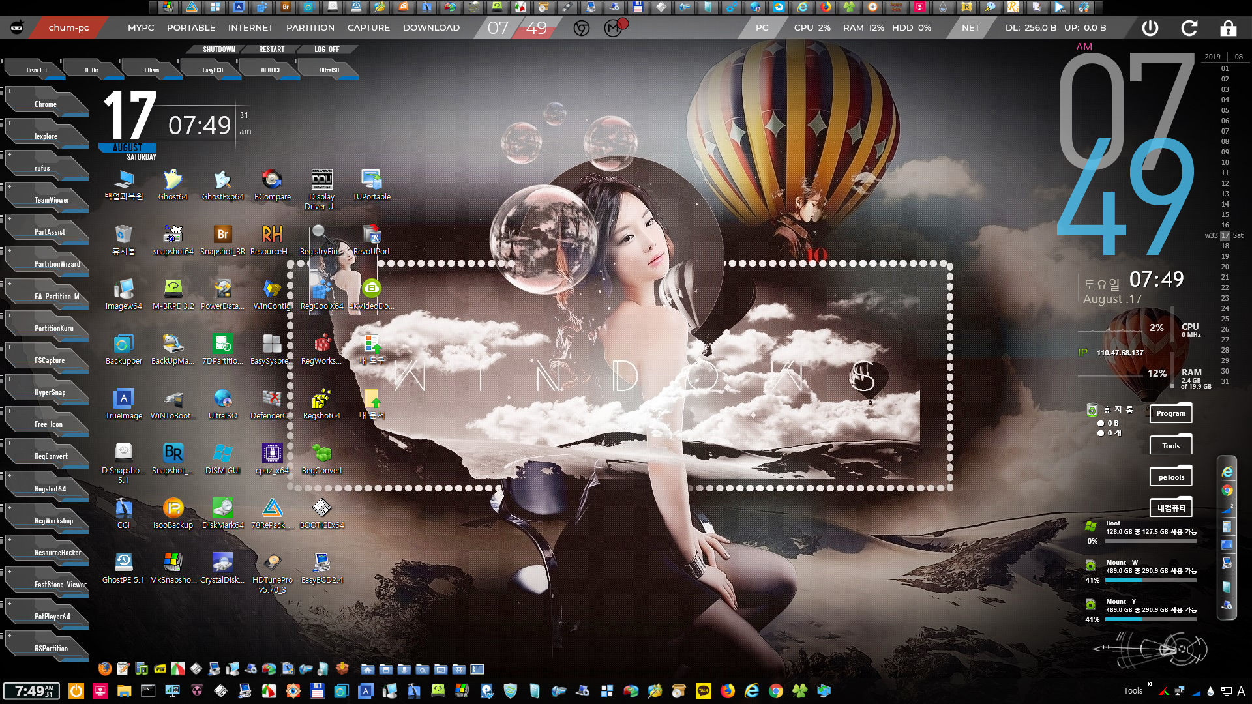Open the Tools button on right panel
This screenshot has height=704, width=1252.
coord(1171,446)
